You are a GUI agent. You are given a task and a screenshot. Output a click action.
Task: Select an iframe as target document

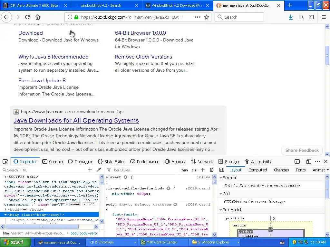(x=297, y=161)
